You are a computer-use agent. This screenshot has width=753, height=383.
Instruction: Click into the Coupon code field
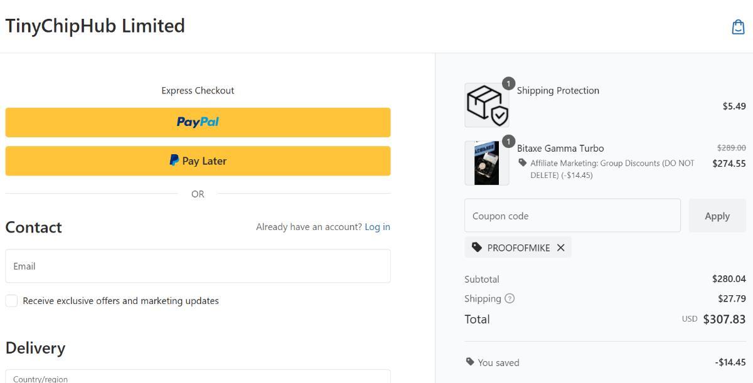point(572,216)
